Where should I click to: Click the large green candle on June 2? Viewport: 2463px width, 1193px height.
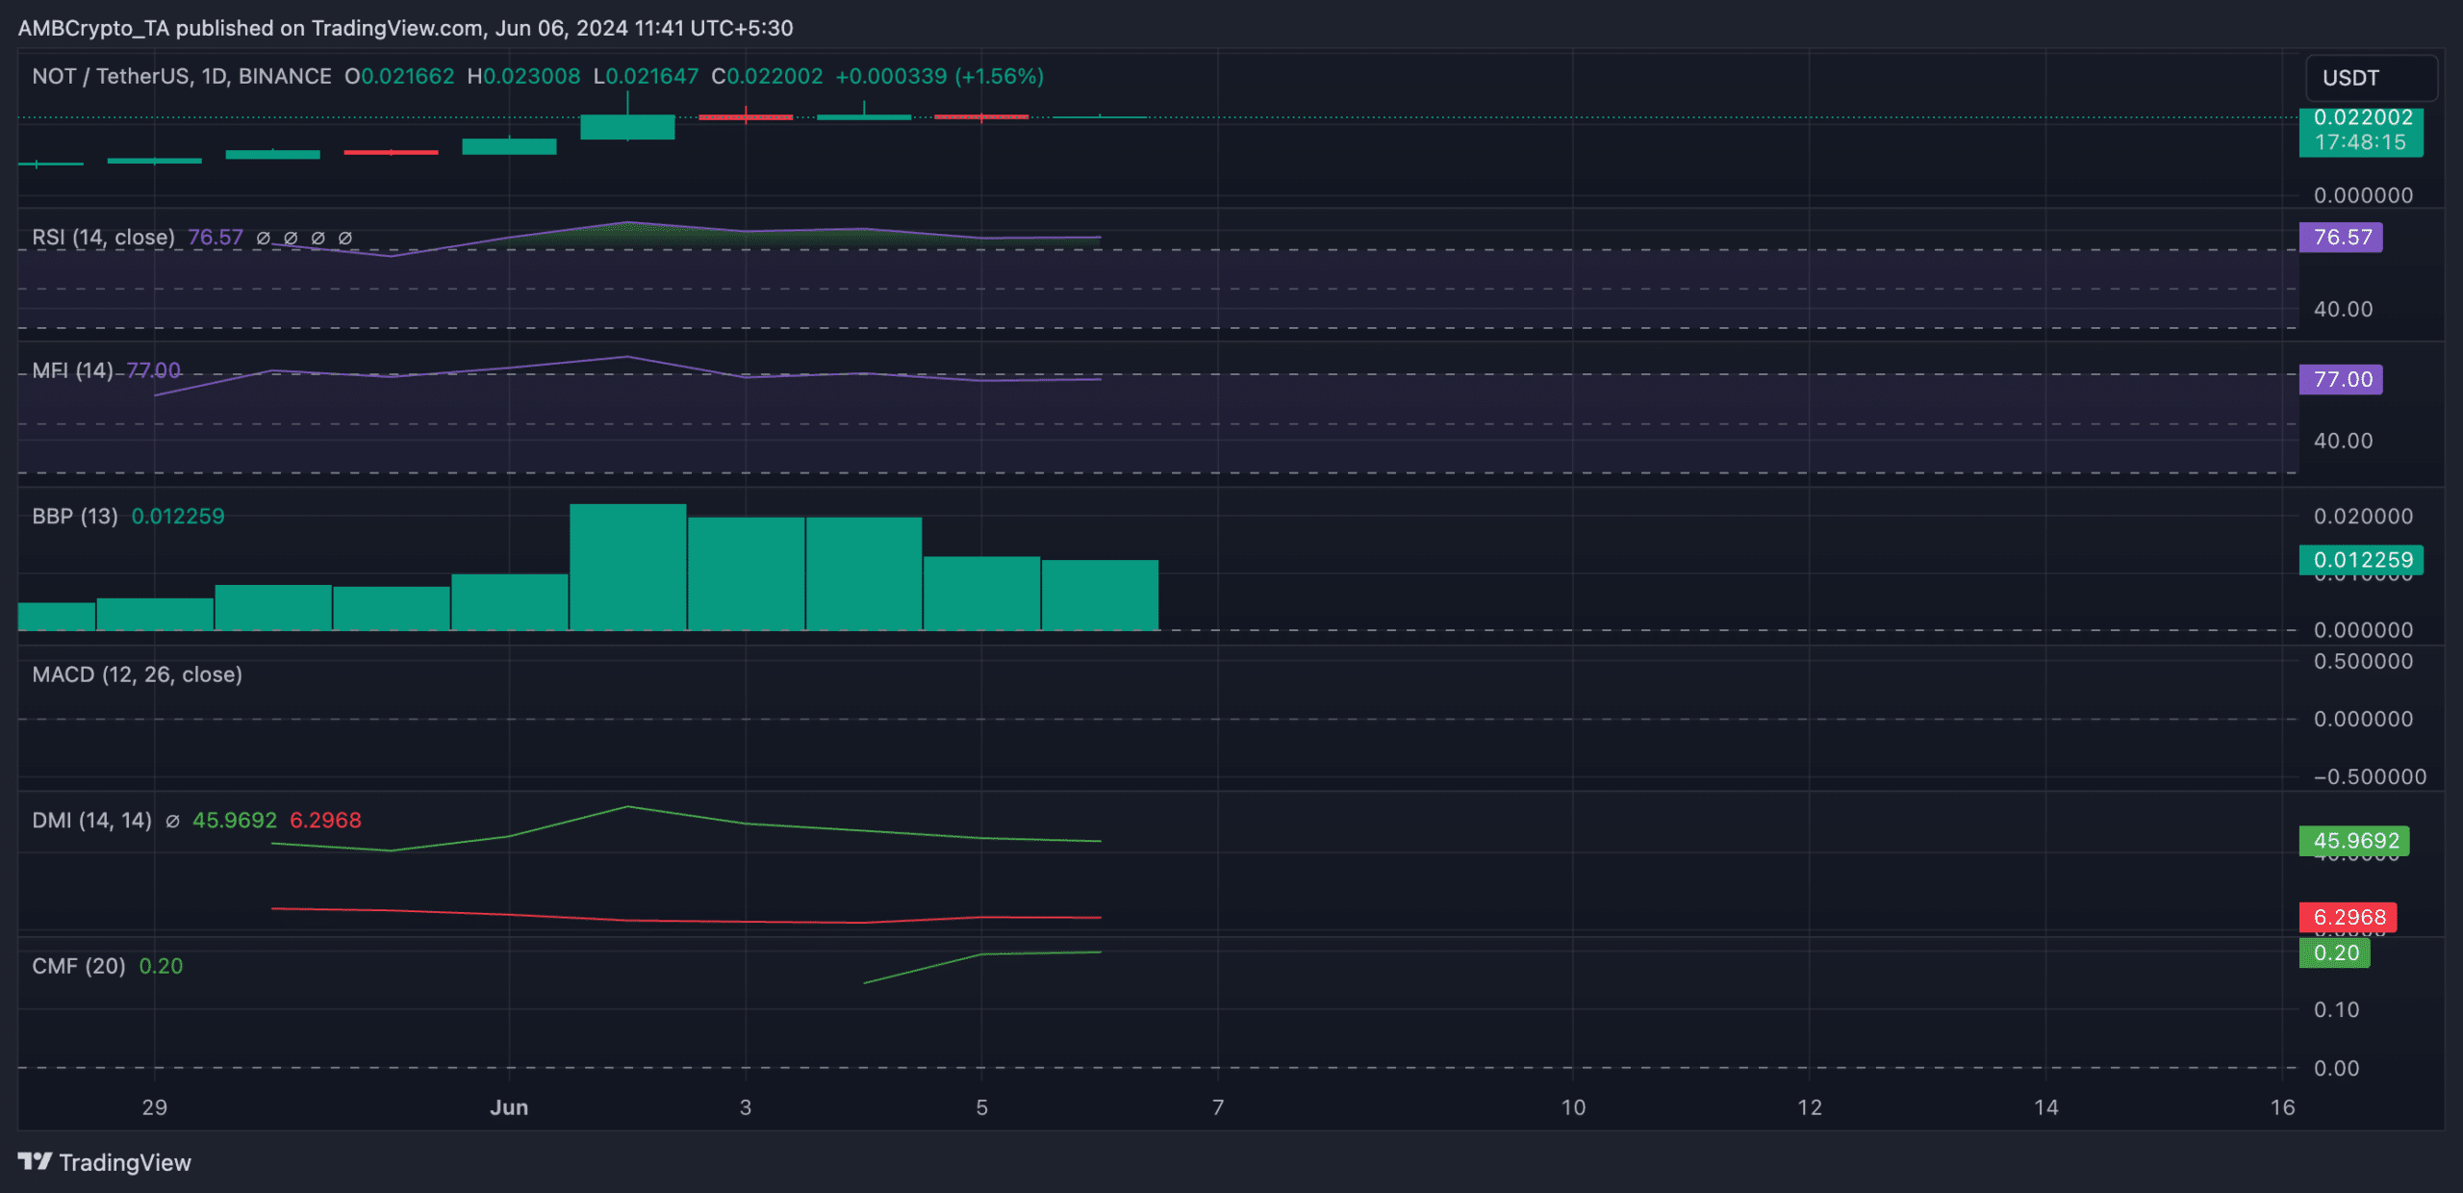coord(627,127)
